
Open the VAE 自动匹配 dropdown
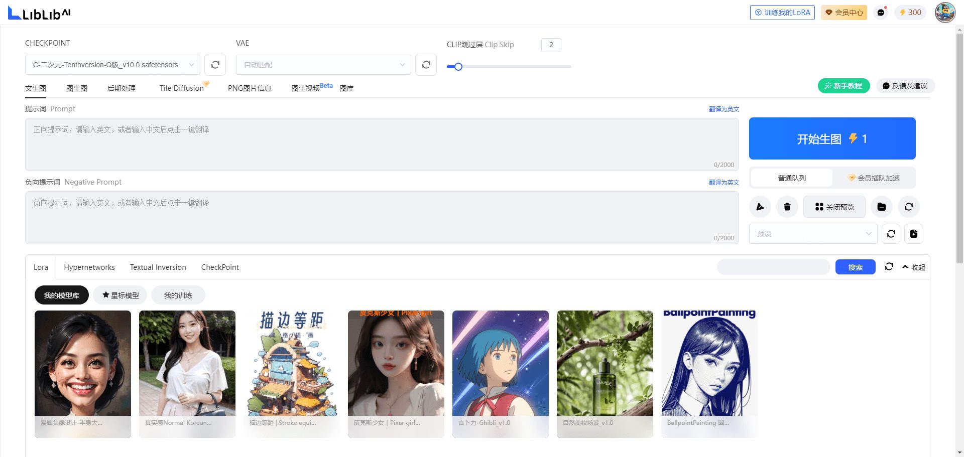323,65
